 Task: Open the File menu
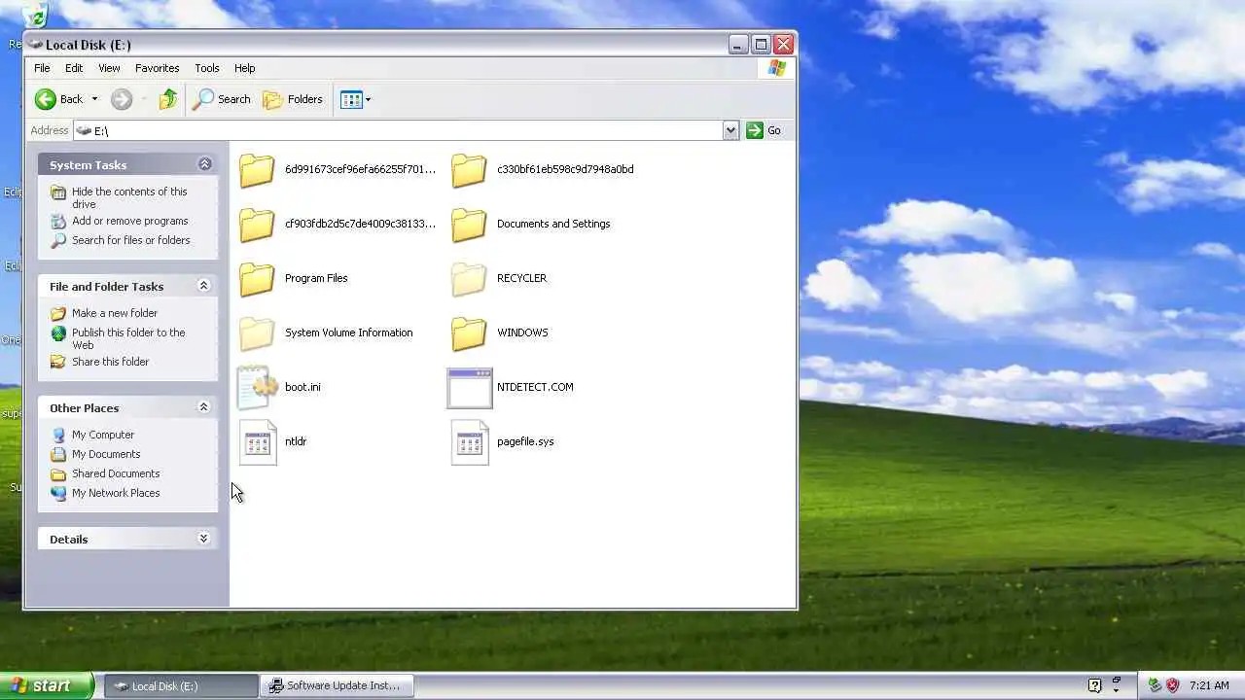coord(42,68)
